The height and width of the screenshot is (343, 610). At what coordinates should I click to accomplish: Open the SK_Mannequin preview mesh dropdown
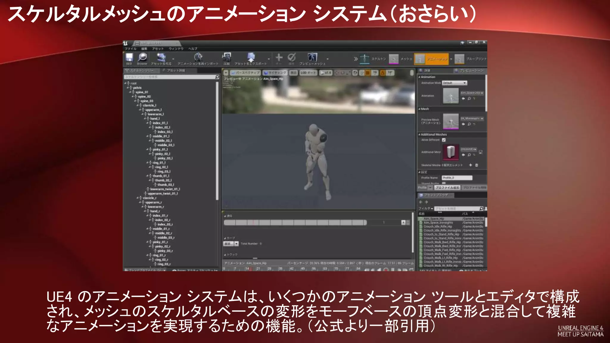click(x=472, y=119)
